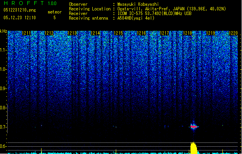Click the 1215 time marker
The width and height of the screenshot is (242, 154).
tap(118, 33)
